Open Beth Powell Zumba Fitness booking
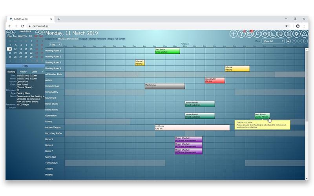 point(262,116)
